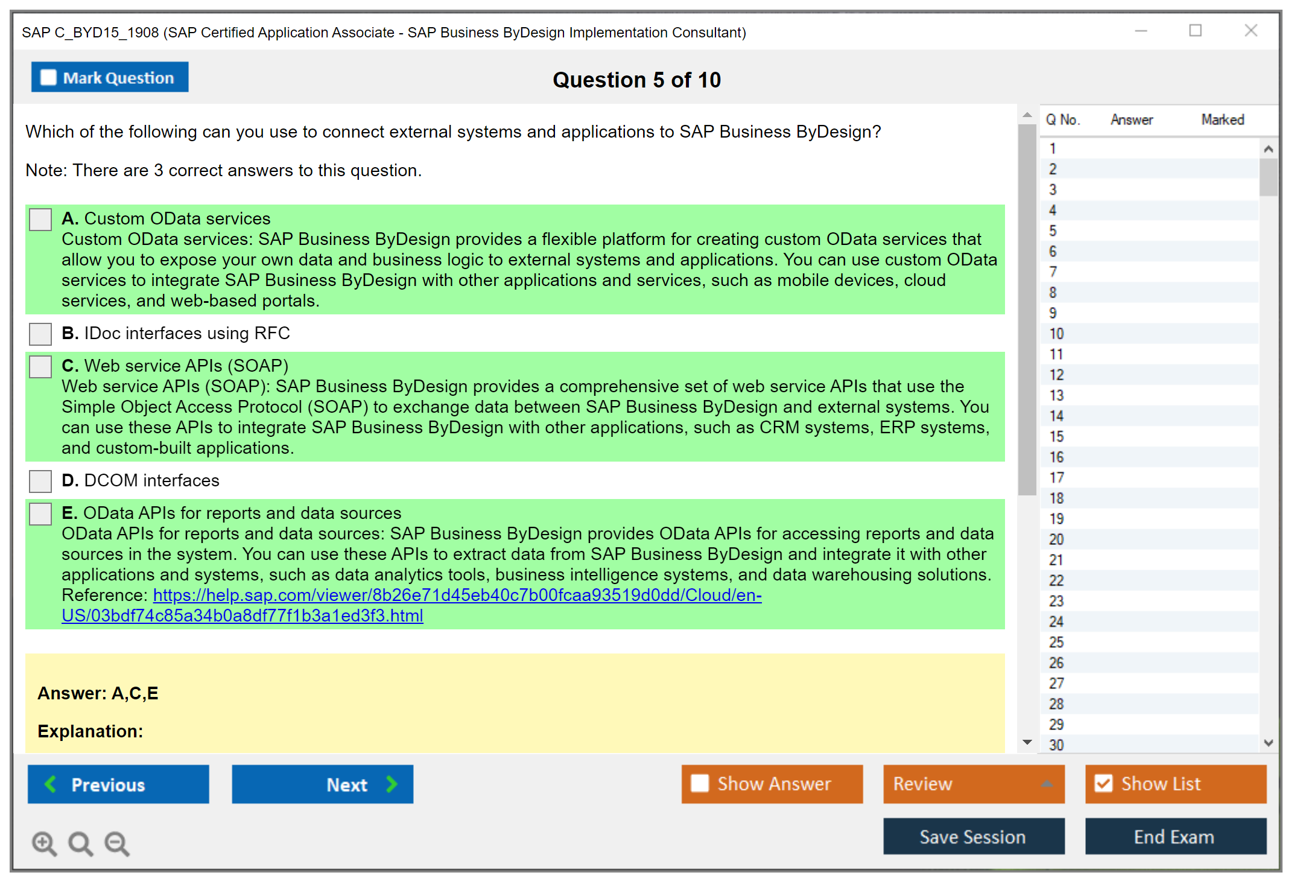This screenshot has height=887, width=1297.
Task: Click the zoom out magnifier icon
Action: 117,843
